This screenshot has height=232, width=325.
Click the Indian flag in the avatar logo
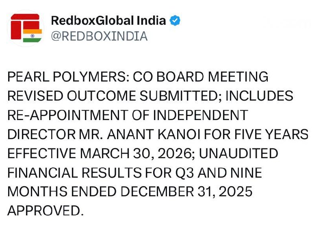[32, 35]
